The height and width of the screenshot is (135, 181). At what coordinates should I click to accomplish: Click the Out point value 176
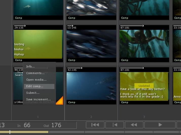56,125
